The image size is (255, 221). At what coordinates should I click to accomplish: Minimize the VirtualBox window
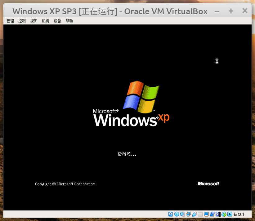click(217, 11)
